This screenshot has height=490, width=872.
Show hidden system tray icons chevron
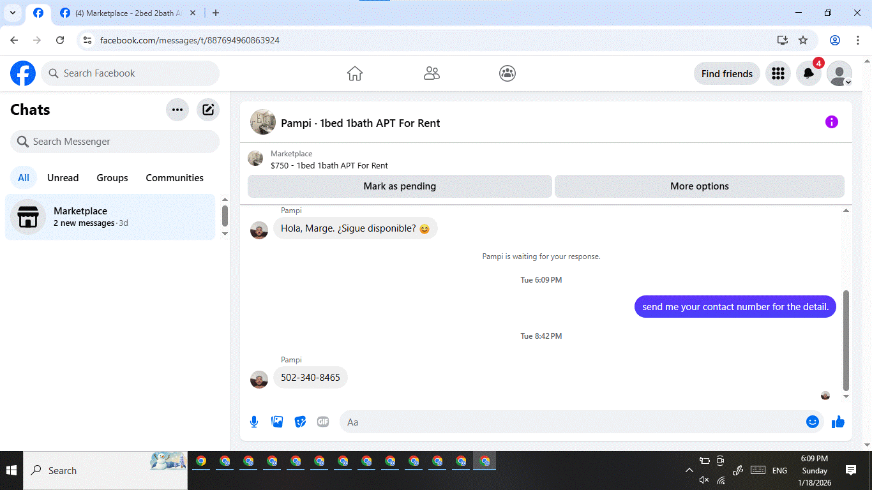pos(689,470)
